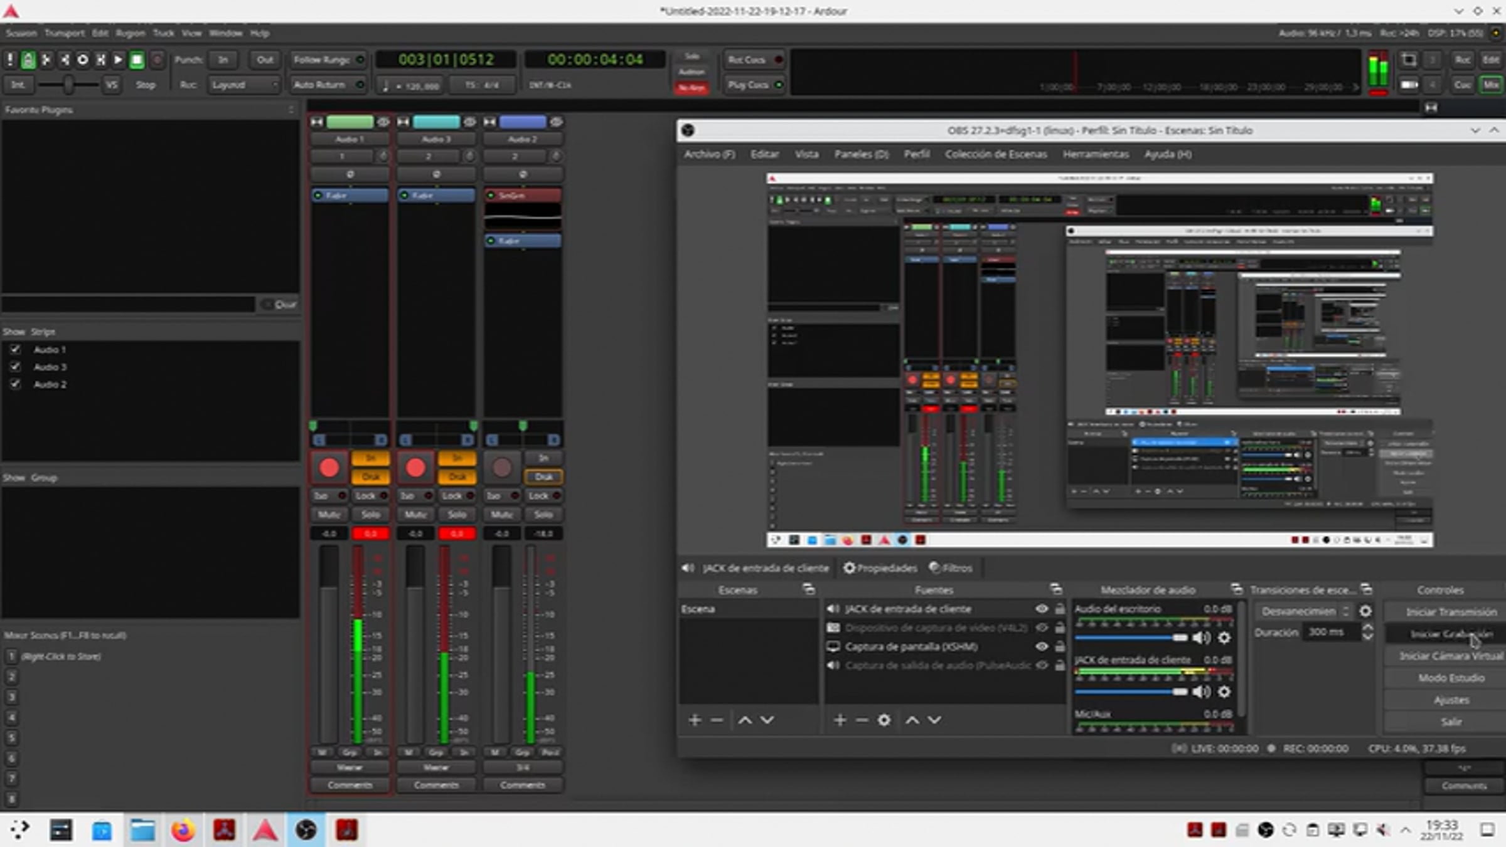Open the Int. sync source dropdown
The width and height of the screenshot is (1506, 847).
coord(18,85)
